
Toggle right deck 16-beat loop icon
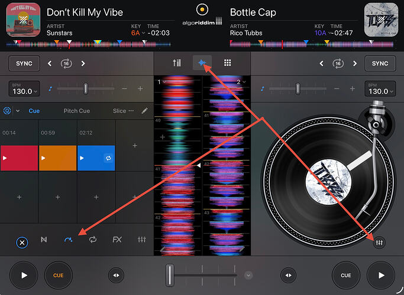coord(338,64)
